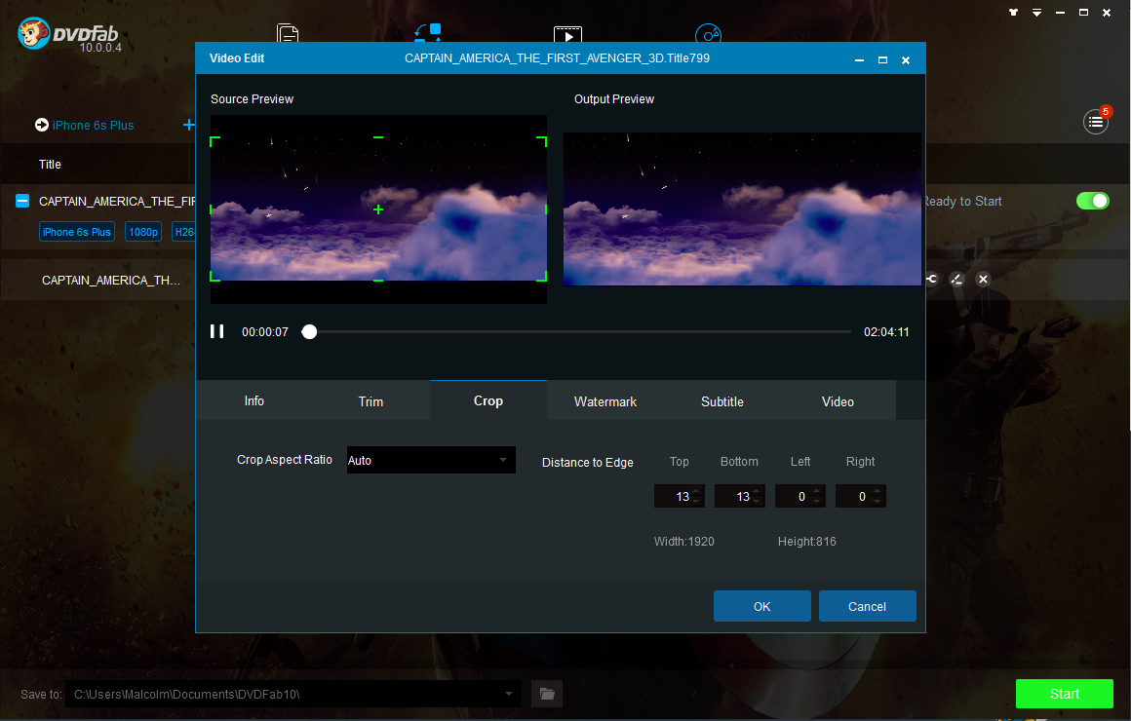
Task: Open the main menu dropdown triangle icon
Action: pos(1036,13)
